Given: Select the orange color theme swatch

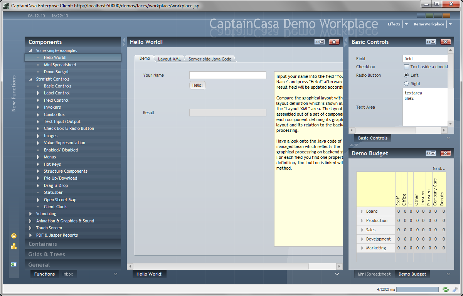Looking at the screenshot, I should [x=446, y=16].
